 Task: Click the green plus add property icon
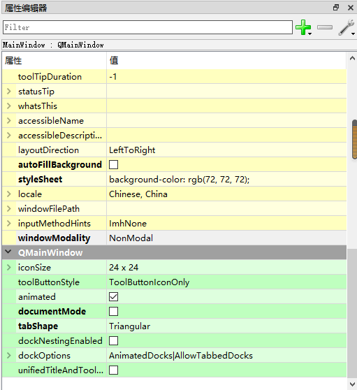[x=303, y=27]
